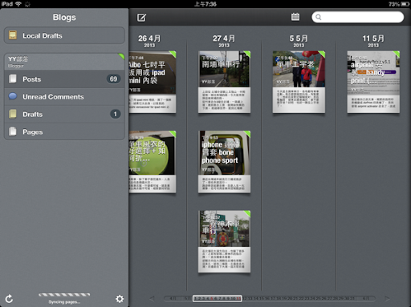Focus the search field

(x=358, y=17)
